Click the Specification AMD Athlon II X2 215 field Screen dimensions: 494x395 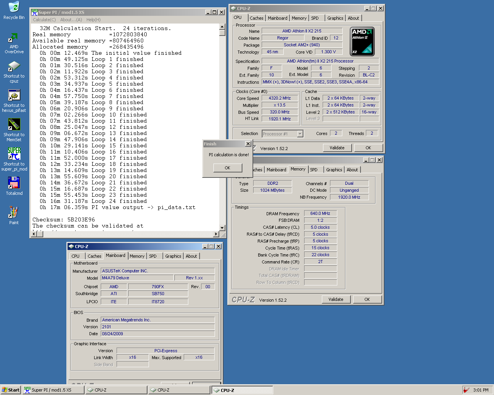point(320,61)
